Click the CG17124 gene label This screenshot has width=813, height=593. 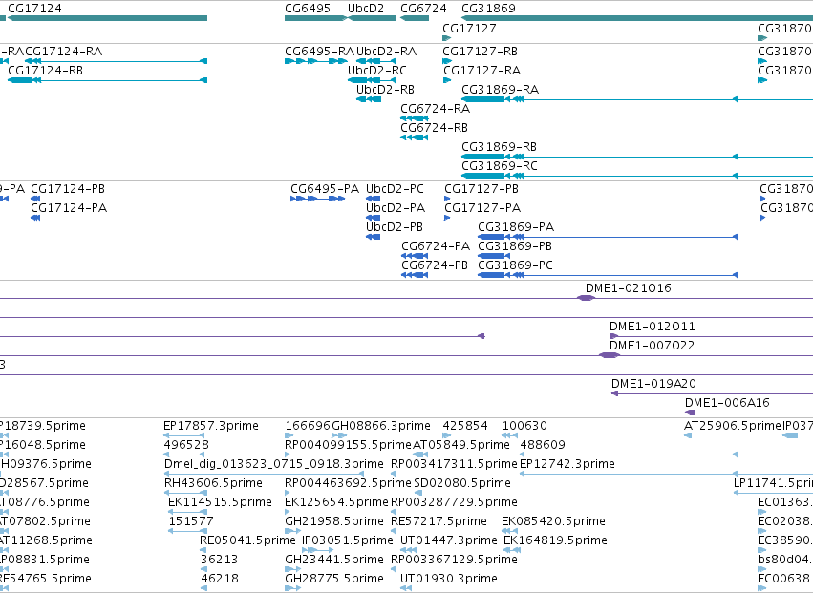click(34, 9)
